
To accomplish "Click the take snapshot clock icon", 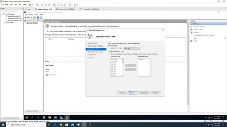I will (x=42, y=5).
